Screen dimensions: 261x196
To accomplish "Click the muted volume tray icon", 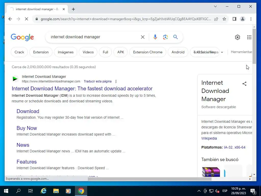I will coord(217,191).
